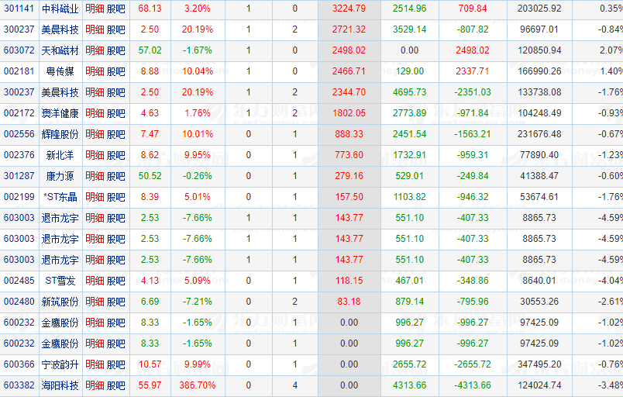Click stock code 002480
The image size is (623, 397).
pos(19,302)
